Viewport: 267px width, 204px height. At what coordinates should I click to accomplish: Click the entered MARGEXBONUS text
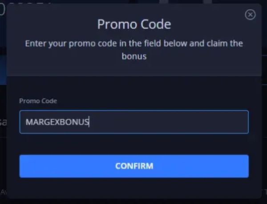(x=57, y=122)
